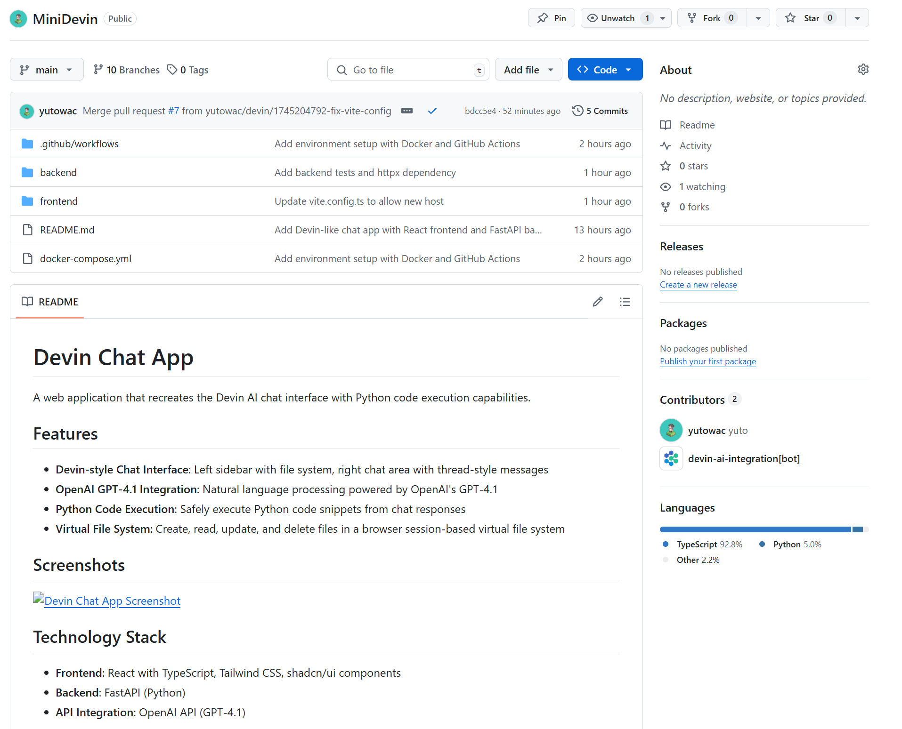Click the yutowac contributor avatar
The width and height of the screenshot is (902, 729).
671,430
